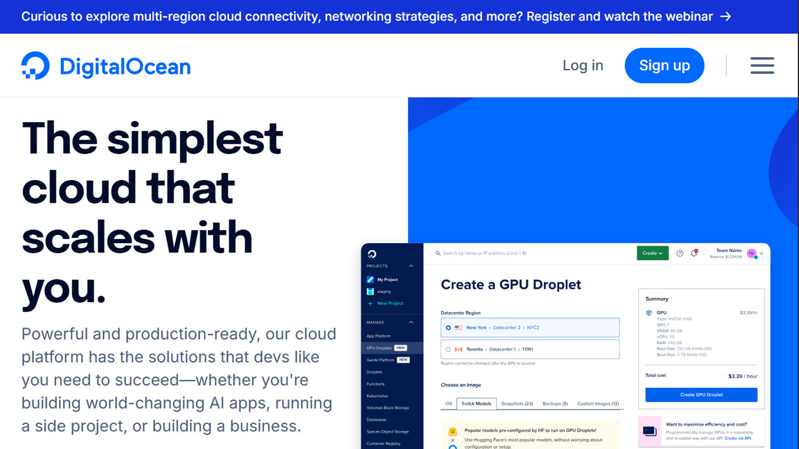Click the United States flag icon
The width and height of the screenshot is (799, 449).
point(459,327)
